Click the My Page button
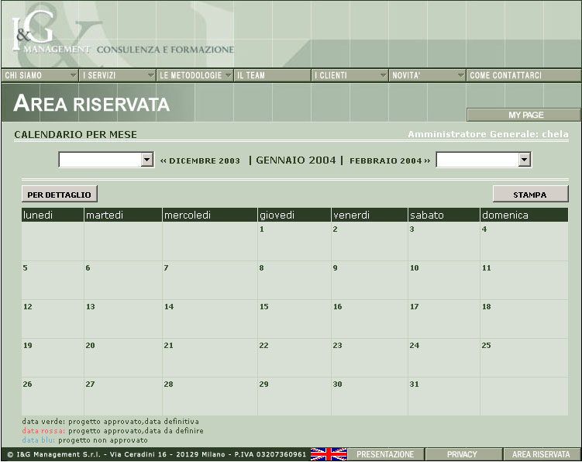This screenshot has height=462, width=582. tap(525, 115)
